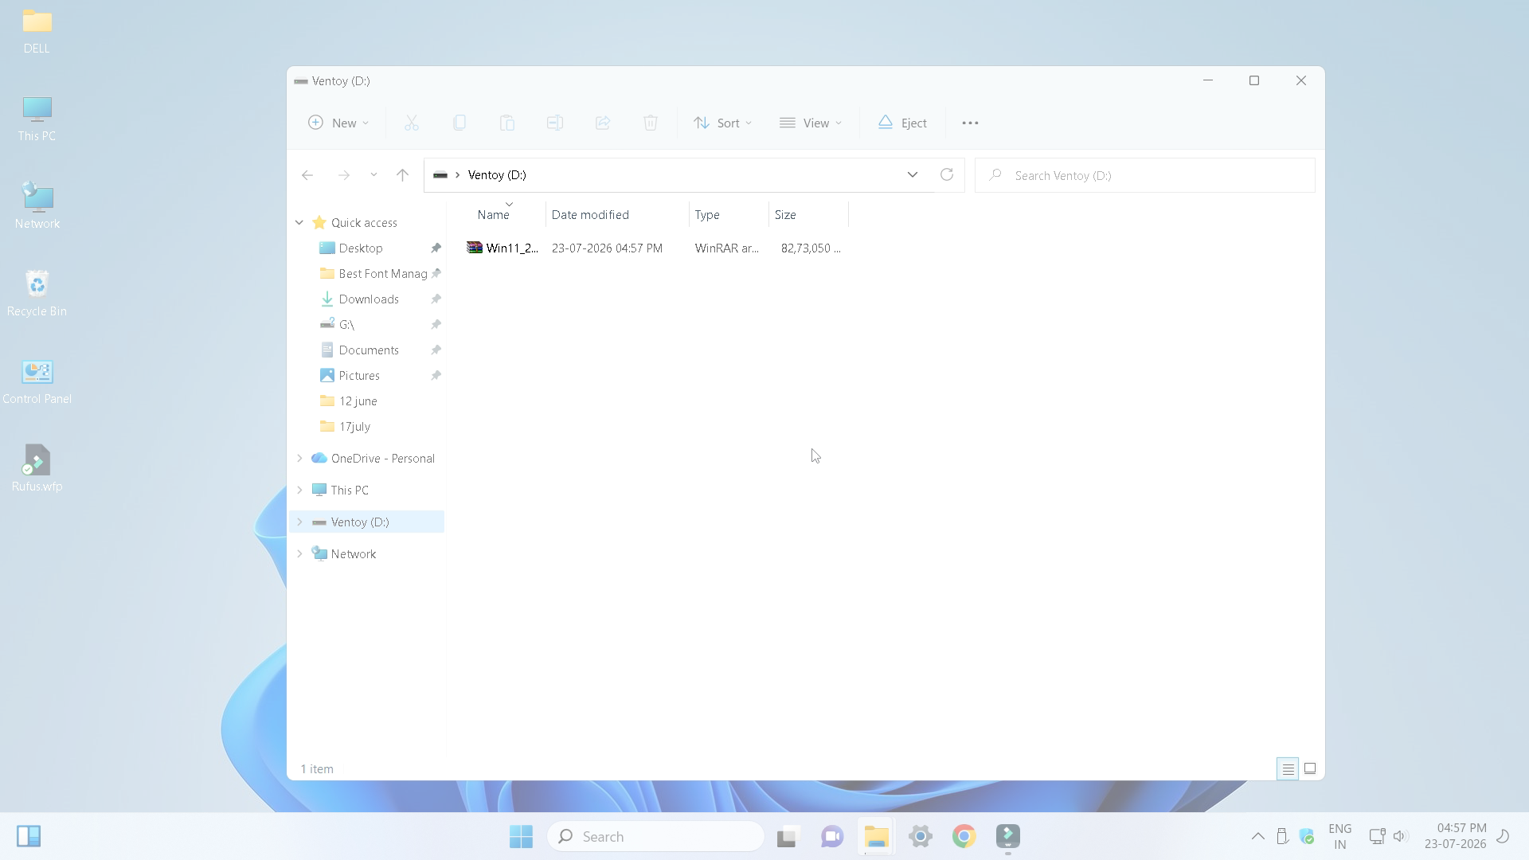
Task: Click the Rename icon in toolbar
Action: tap(555, 123)
